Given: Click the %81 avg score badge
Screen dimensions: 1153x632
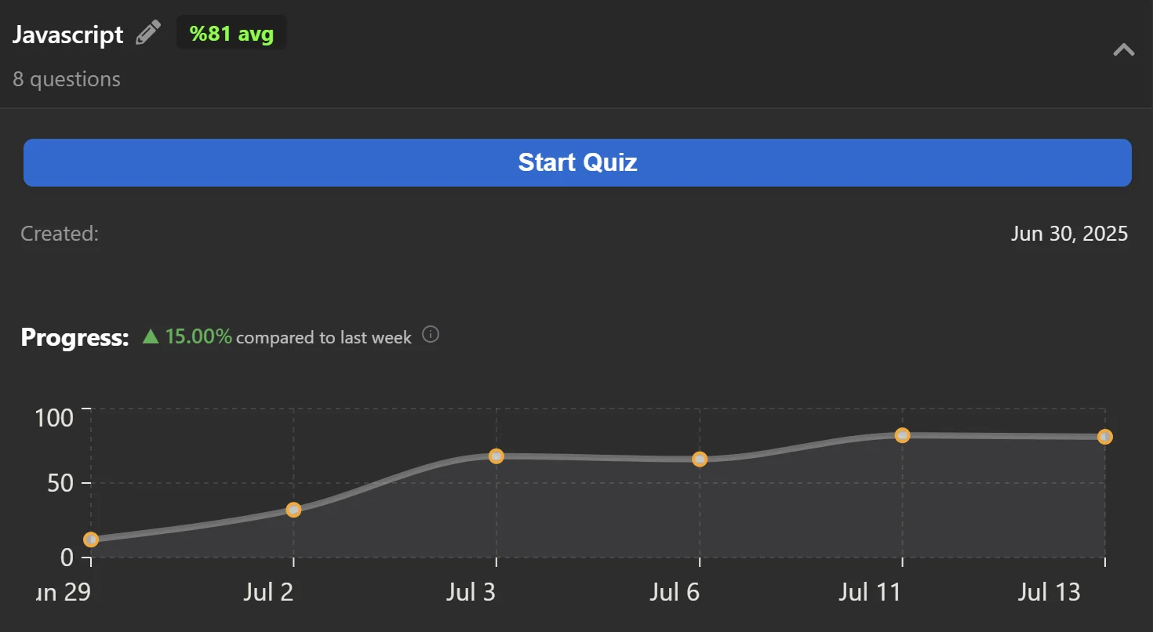Looking at the screenshot, I should (231, 34).
